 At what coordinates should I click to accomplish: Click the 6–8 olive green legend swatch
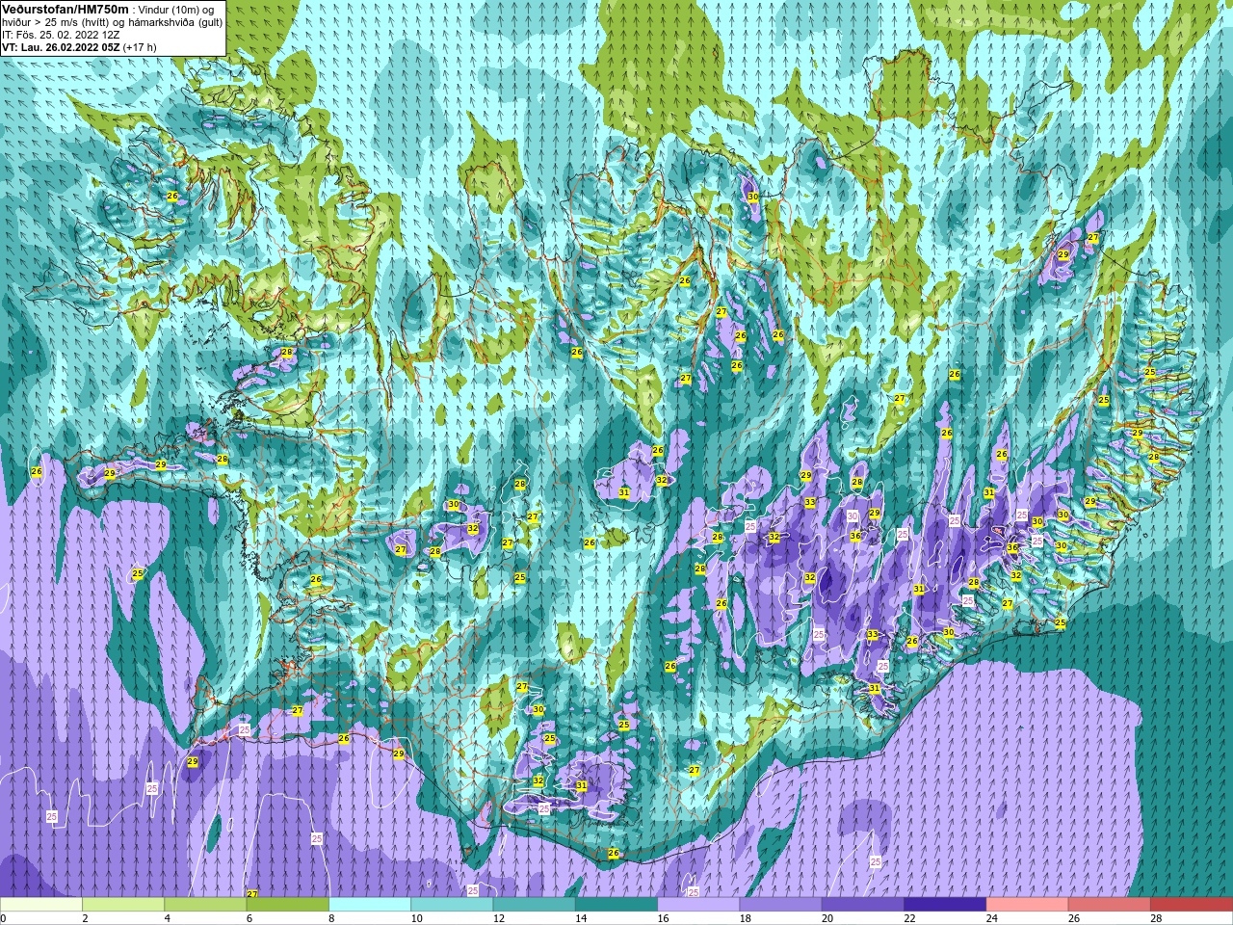(288, 905)
